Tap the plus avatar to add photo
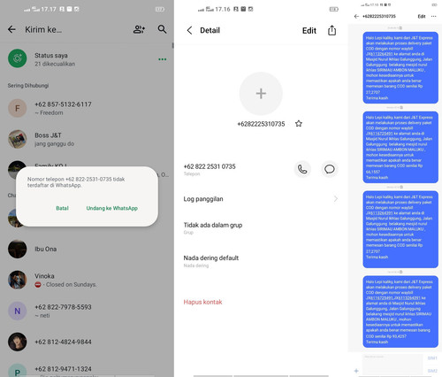This screenshot has height=377, width=442. [x=261, y=94]
